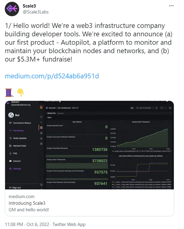This screenshot has height=229, width=184.
Task: Click the refresh dashboard icon
Action: coord(162,108)
